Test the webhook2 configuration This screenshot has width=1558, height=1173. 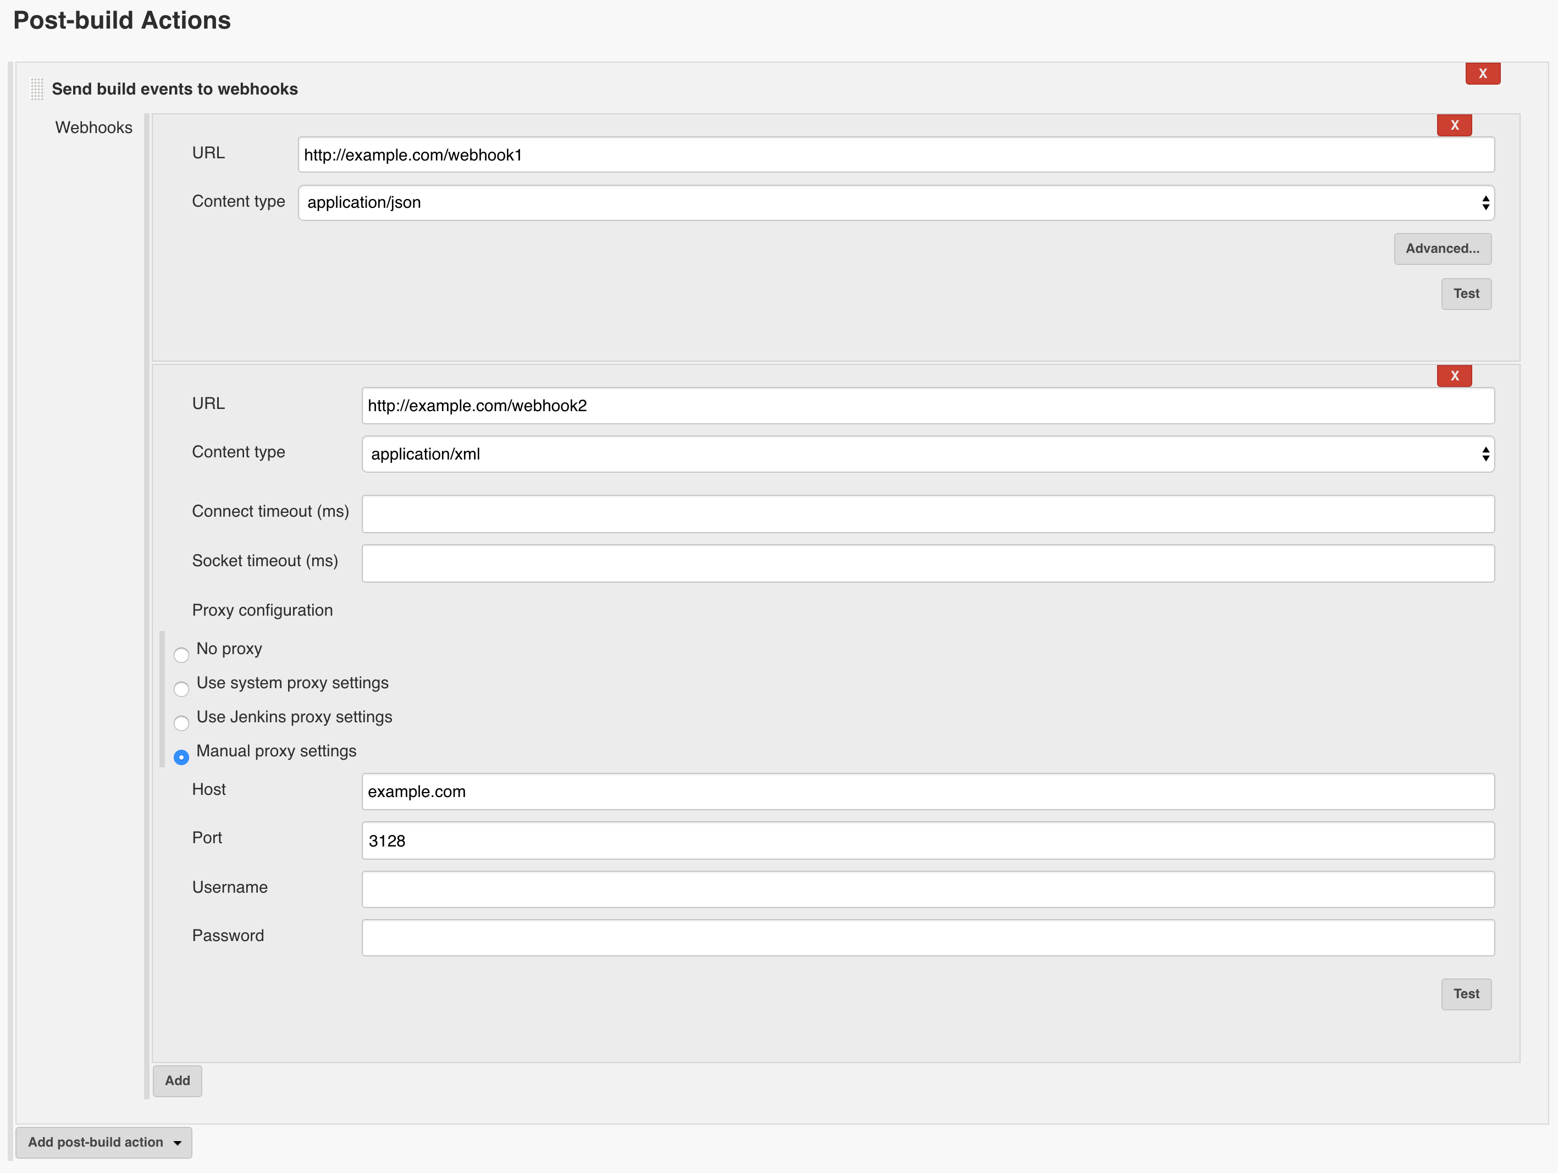coord(1466,993)
